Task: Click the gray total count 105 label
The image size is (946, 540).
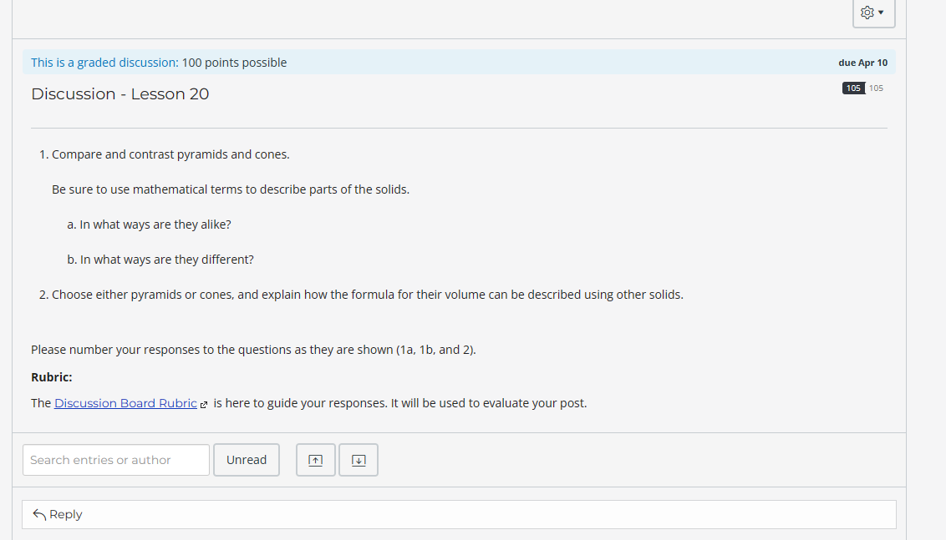Action: [x=876, y=88]
